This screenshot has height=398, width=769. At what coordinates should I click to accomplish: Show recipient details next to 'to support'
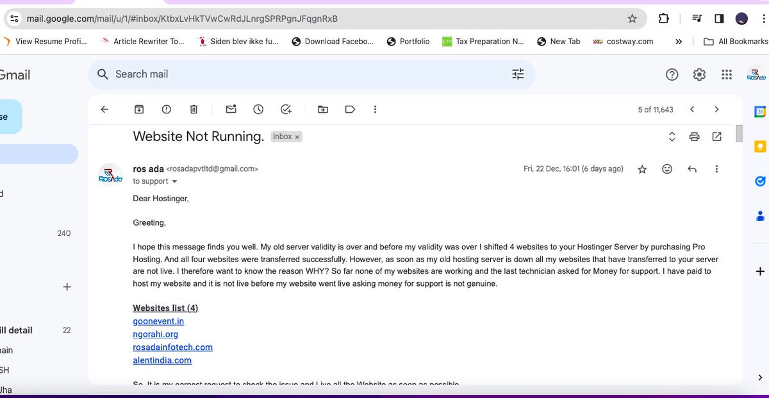pos(175,181)
